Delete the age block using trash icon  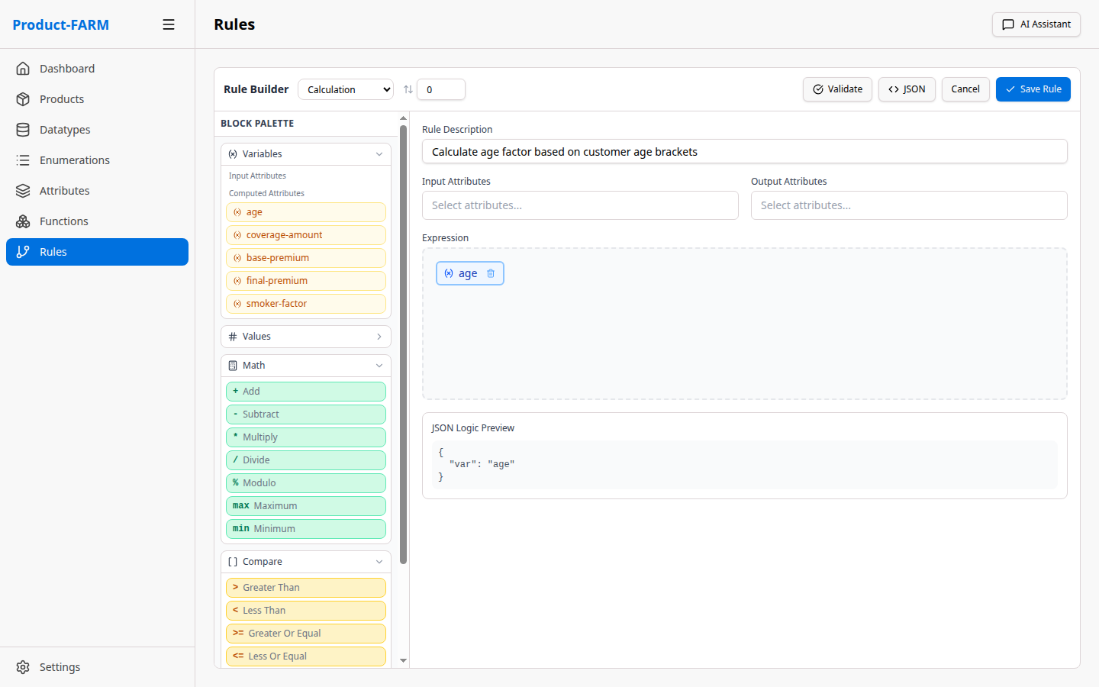coord(490,273)
